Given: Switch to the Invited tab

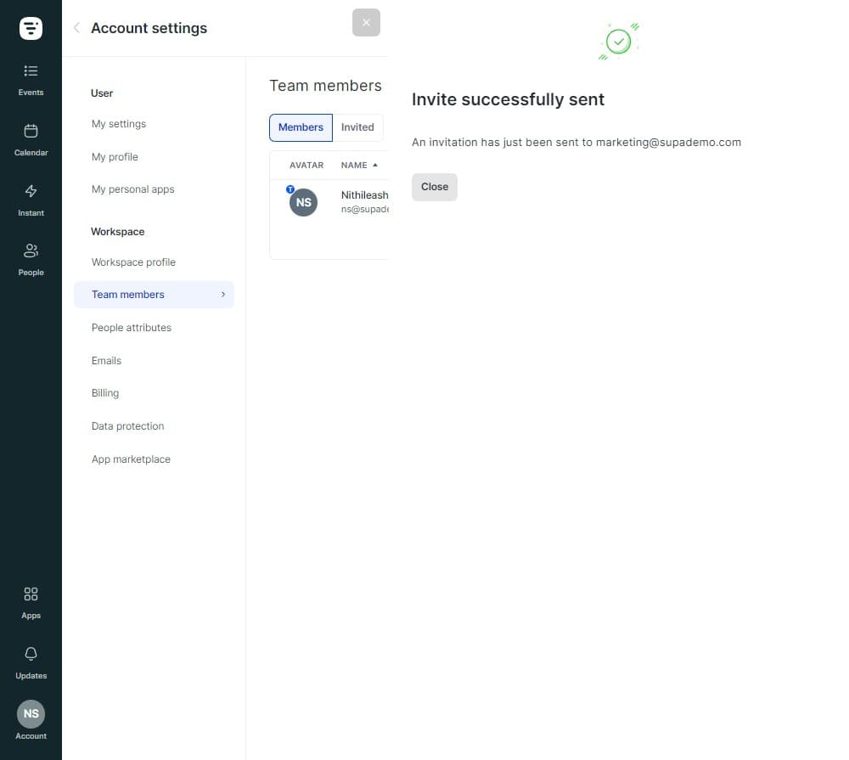Looking at the screenshot, I should pos(357,127).
